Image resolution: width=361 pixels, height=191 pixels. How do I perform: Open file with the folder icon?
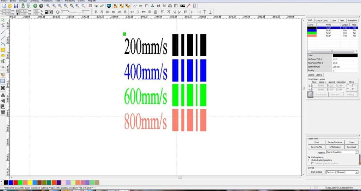click(x=10, y=6)
